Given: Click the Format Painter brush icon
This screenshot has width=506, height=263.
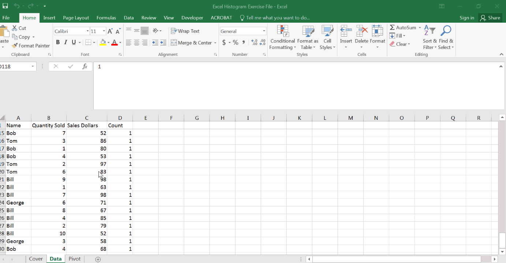Looking at the screenshot, I should [15, 46].
